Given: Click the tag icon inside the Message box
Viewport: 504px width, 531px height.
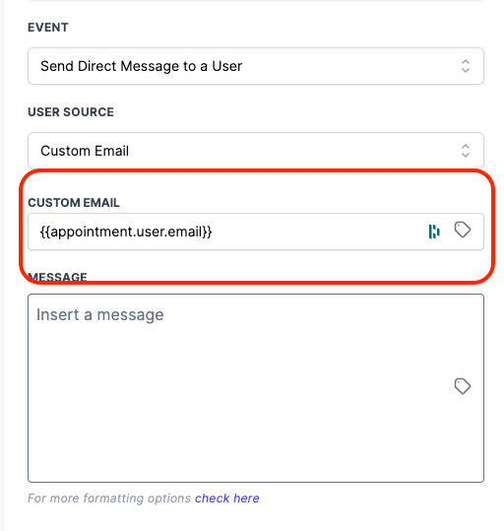Looking at the screenshot, I should [463, 386].
